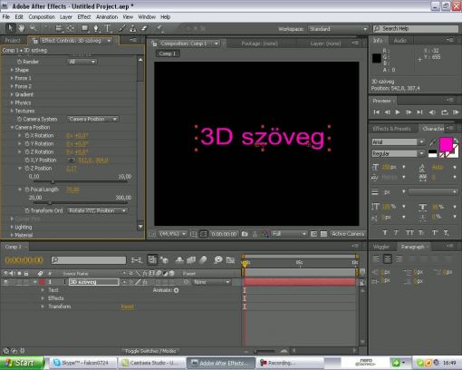Screen dimensions: 462x370
Task: Select the Hand tool
Action: pyautogui.click(x=22, y=28)
